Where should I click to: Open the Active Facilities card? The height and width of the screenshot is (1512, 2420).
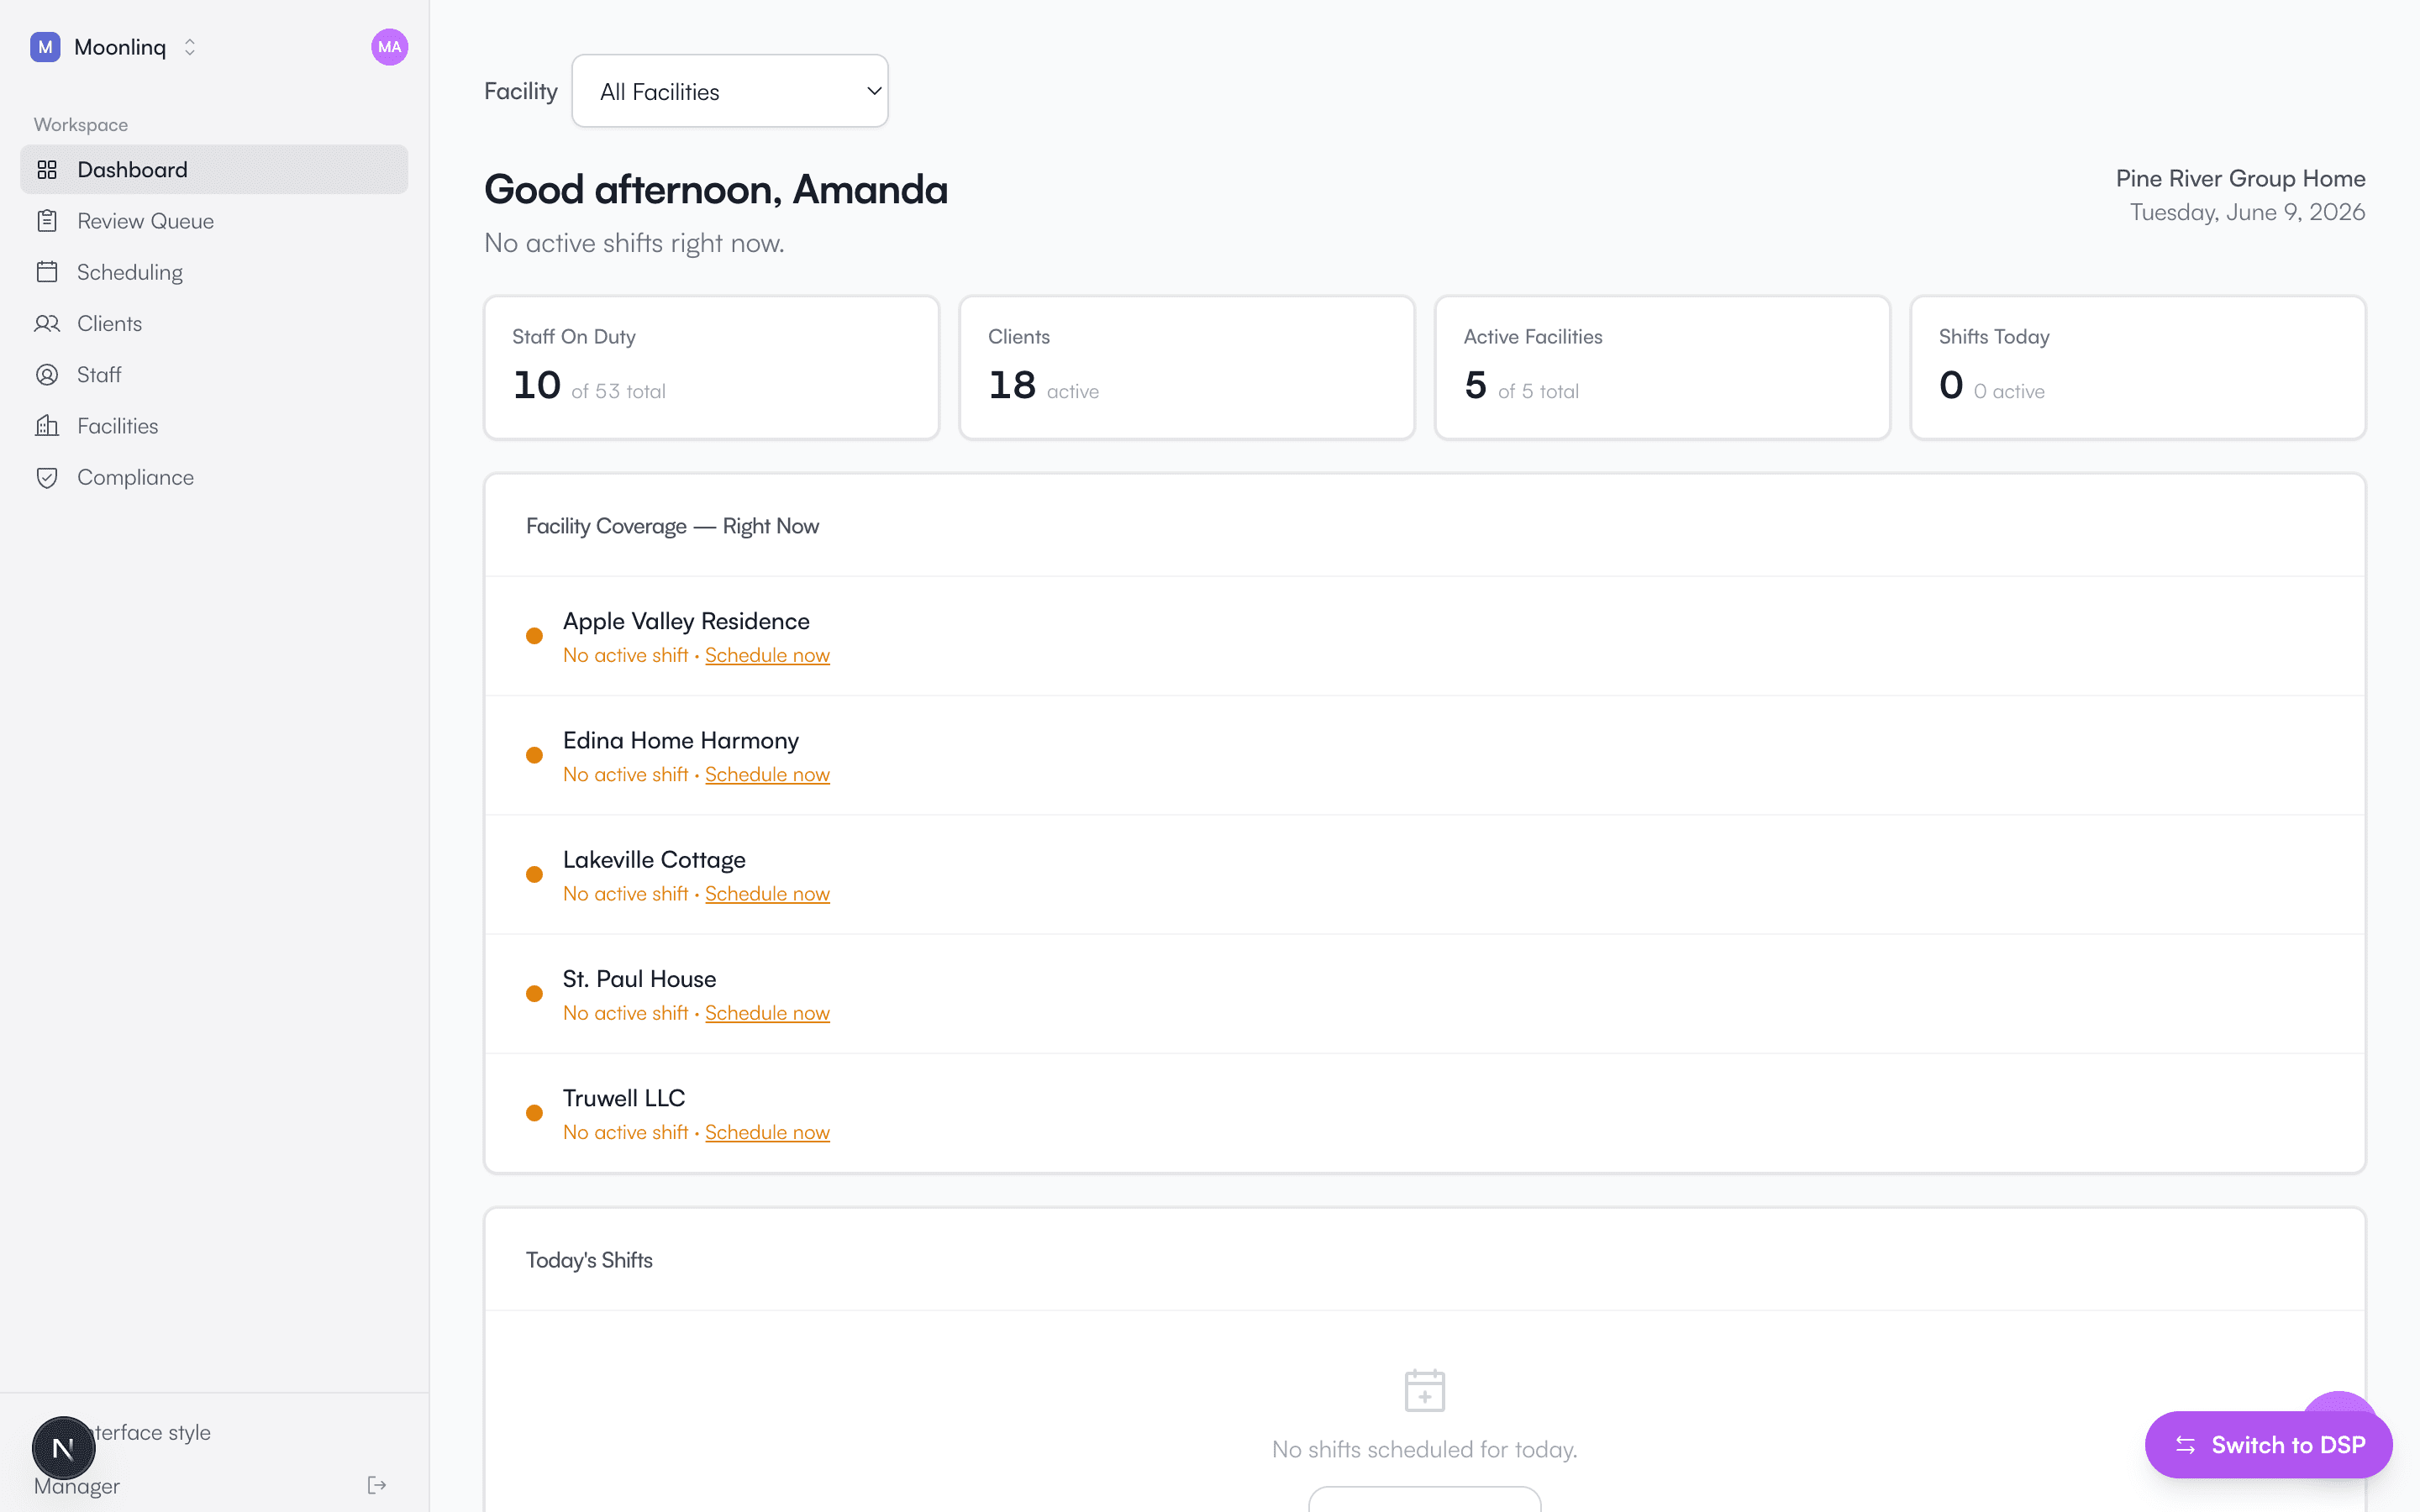(1662, 367)
